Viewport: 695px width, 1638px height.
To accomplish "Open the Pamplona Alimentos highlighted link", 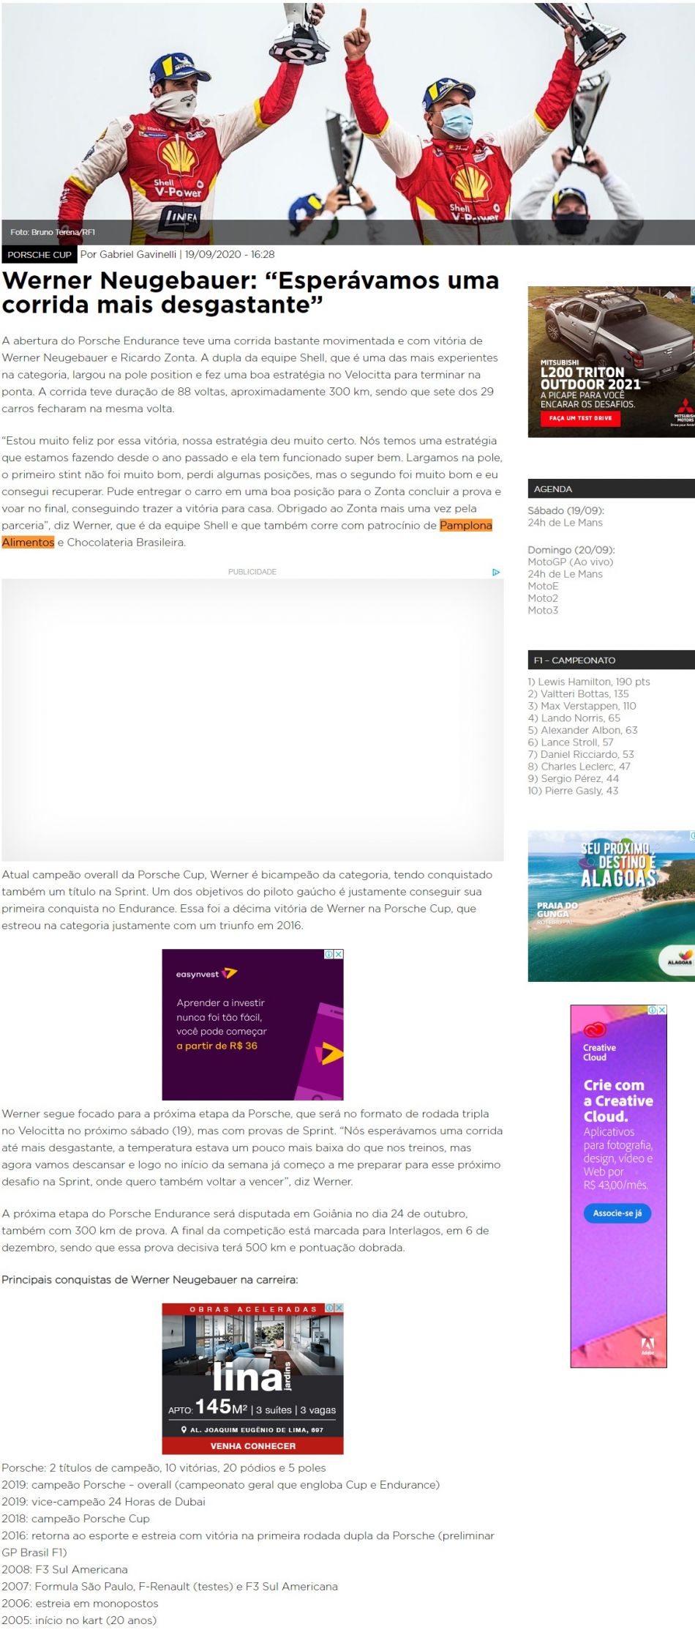I will tap(465, 526).
